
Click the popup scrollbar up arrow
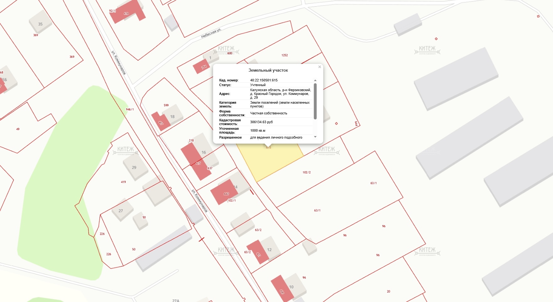coord(315,80)
